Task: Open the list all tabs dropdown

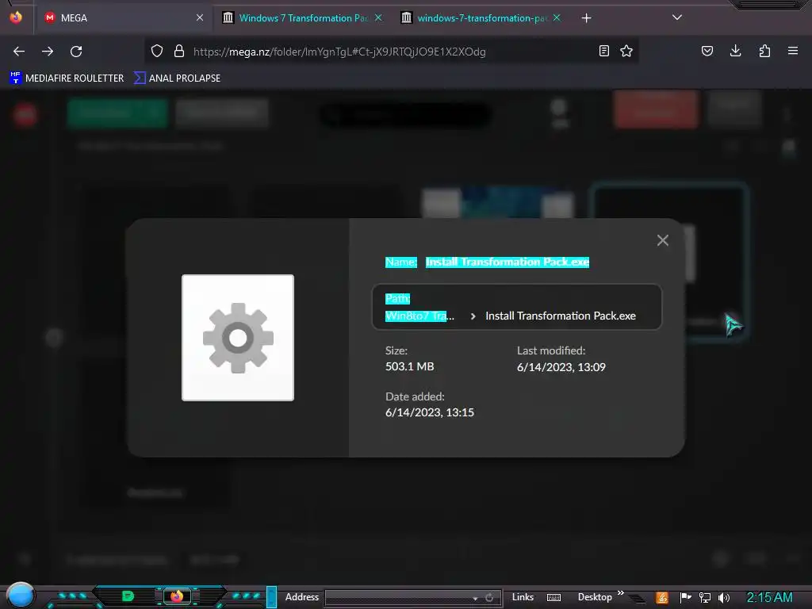Action: click(x=677, y=17)
